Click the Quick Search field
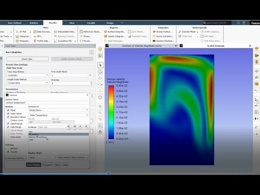Image resolution: width=260 pixels, height=195 pixels. pyautogui.click(x=217, y=23)
